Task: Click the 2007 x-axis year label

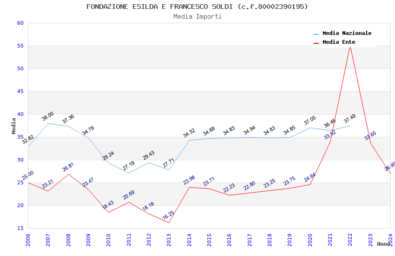Action: (x=48, y=240)
